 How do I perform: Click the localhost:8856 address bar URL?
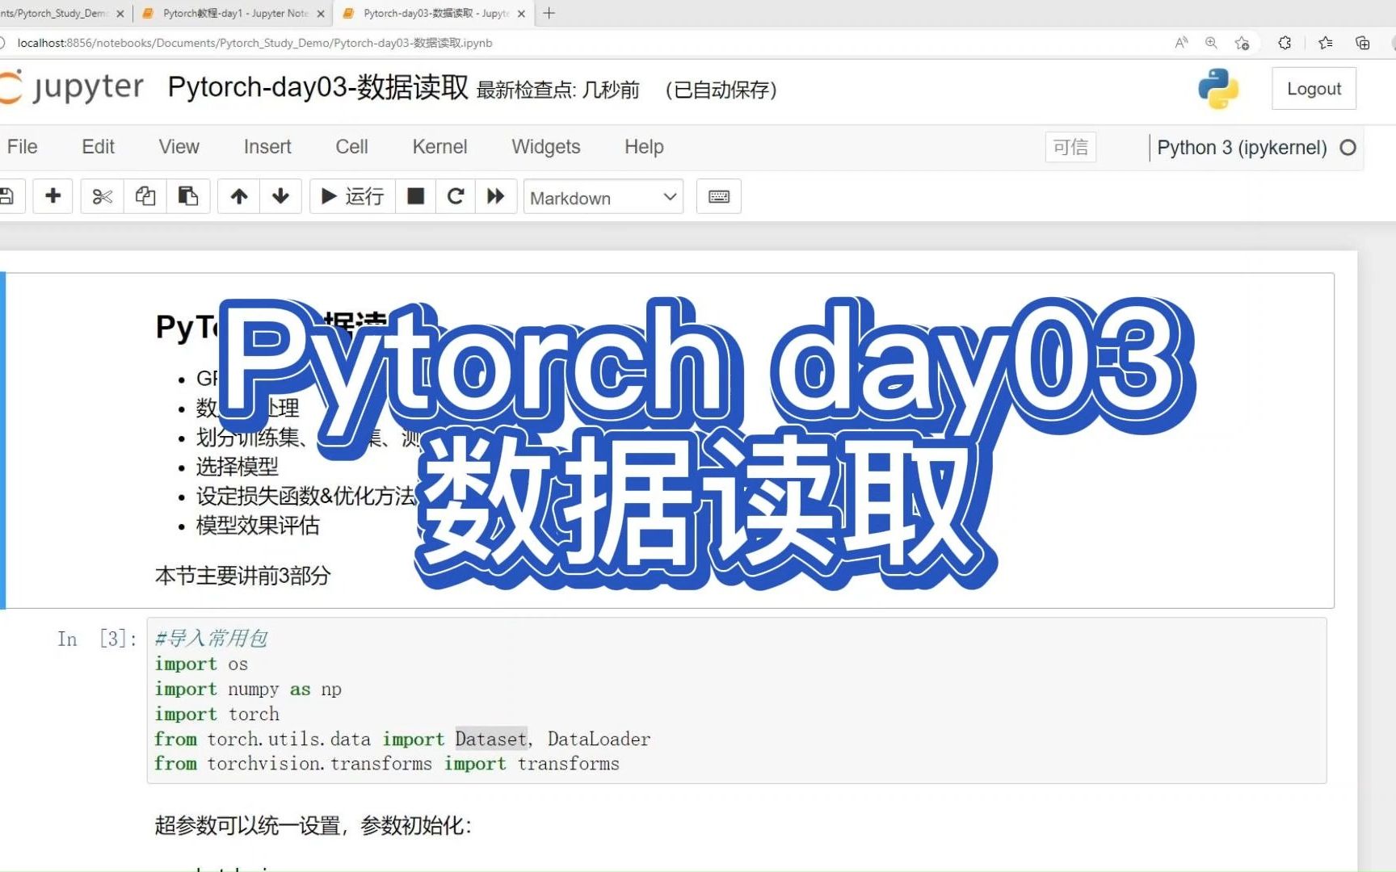254,43
